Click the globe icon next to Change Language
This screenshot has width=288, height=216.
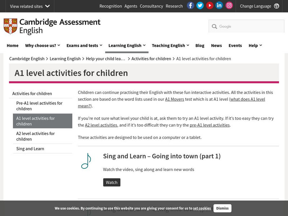point(276,6)
